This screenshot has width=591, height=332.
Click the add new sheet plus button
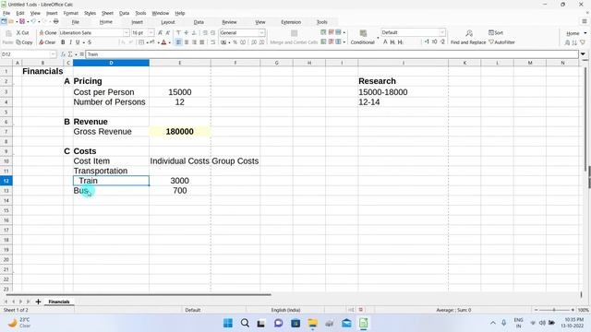38,302
